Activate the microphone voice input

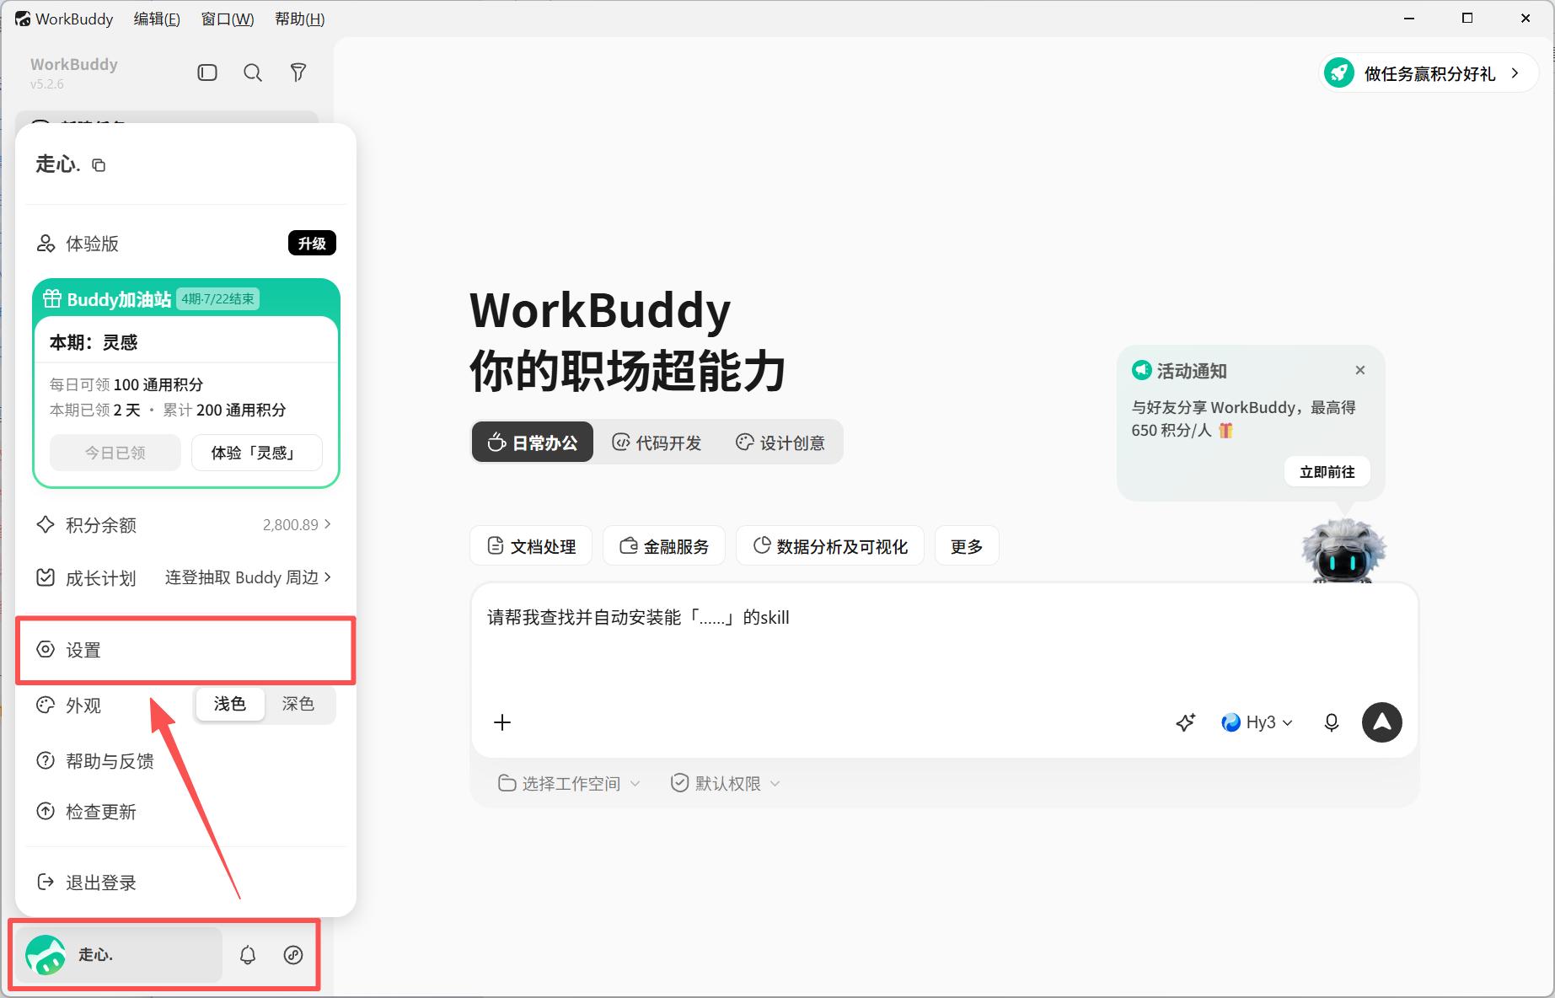1332,722
